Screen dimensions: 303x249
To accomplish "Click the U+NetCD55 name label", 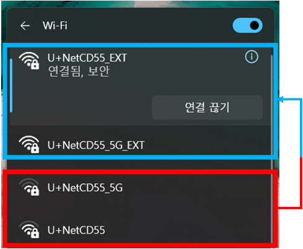I will pyautogui.click(x=76, y=230).
